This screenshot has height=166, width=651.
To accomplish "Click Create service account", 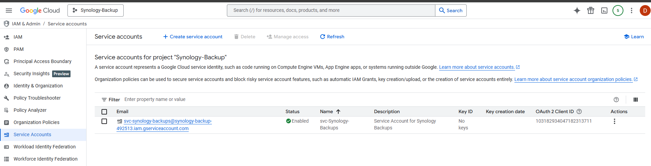I will [193, 37].
